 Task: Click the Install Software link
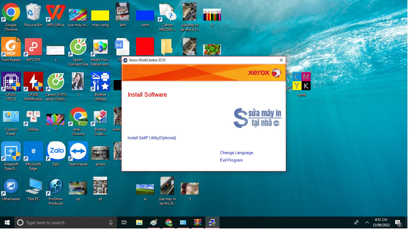147,95
